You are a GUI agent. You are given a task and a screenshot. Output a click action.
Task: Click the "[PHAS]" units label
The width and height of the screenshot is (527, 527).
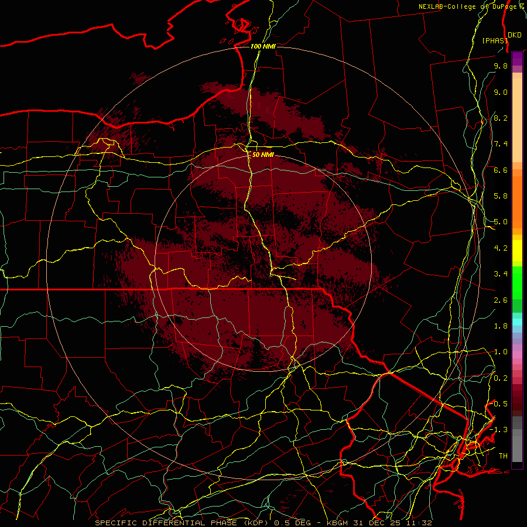tap(494, 40)
